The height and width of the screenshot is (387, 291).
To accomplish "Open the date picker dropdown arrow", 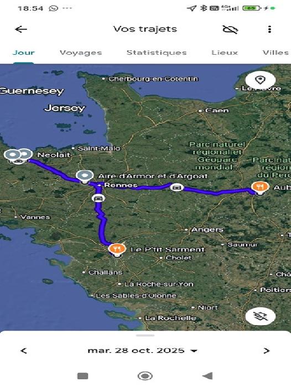I will click(194, 351).
